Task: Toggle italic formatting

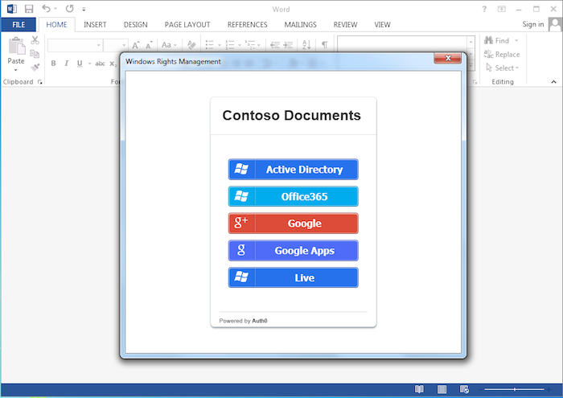Action: (67, 64)
